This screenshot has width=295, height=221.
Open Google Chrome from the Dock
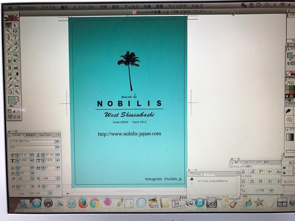coord(94,203)
